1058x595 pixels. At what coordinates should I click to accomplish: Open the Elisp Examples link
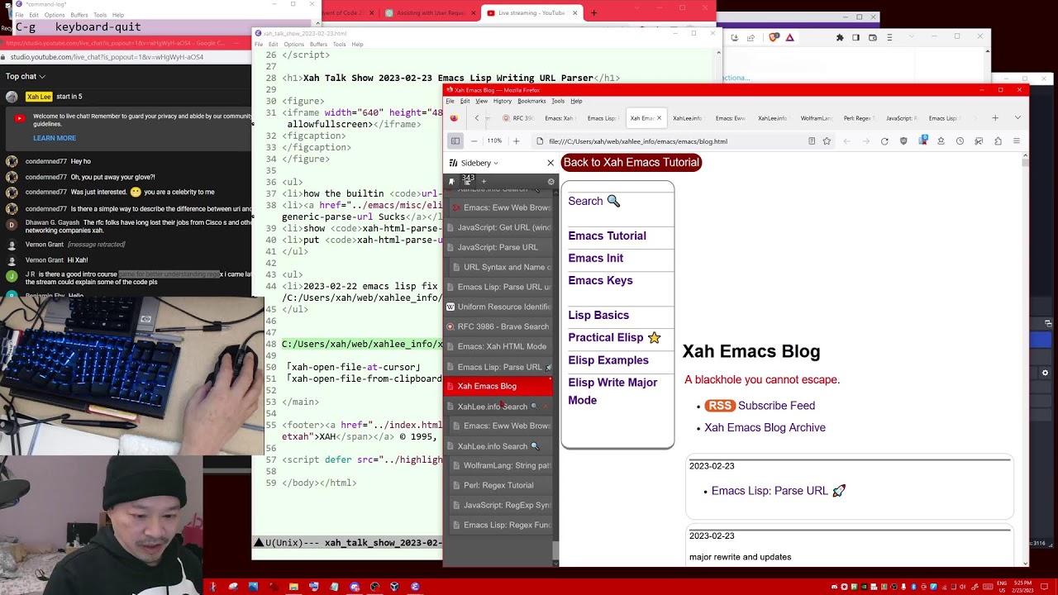click(x=608, y=359)
